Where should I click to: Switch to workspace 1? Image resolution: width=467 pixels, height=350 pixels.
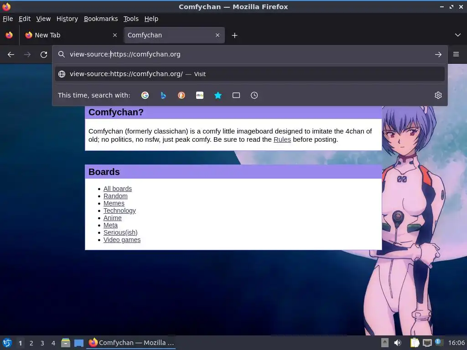point(20,343)
